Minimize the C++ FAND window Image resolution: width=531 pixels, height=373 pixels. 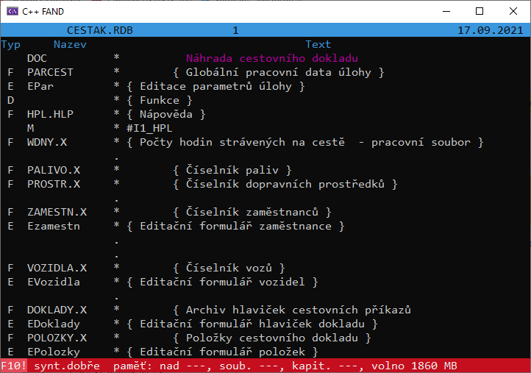tap(445, 11)
